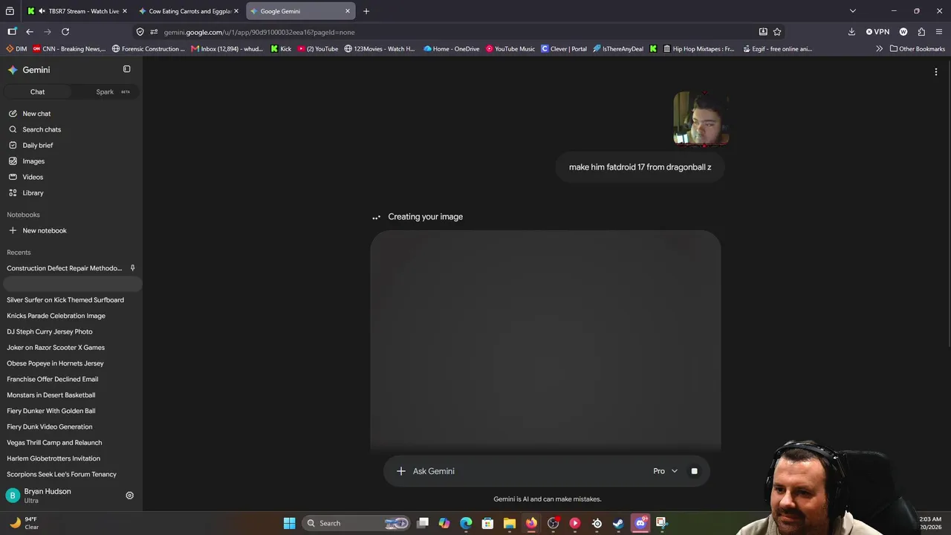
Task: Open the Hip Hop Mixtapes bookmark
Action: coord(698,49)
